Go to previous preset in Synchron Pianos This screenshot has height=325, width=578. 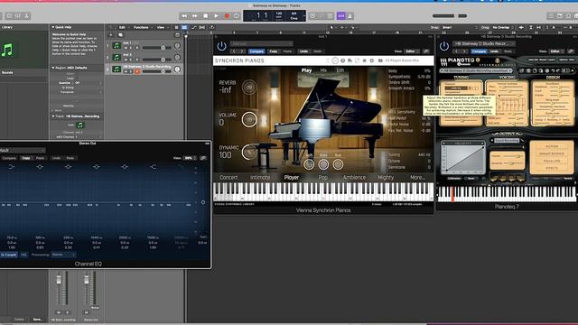point(234,51)
